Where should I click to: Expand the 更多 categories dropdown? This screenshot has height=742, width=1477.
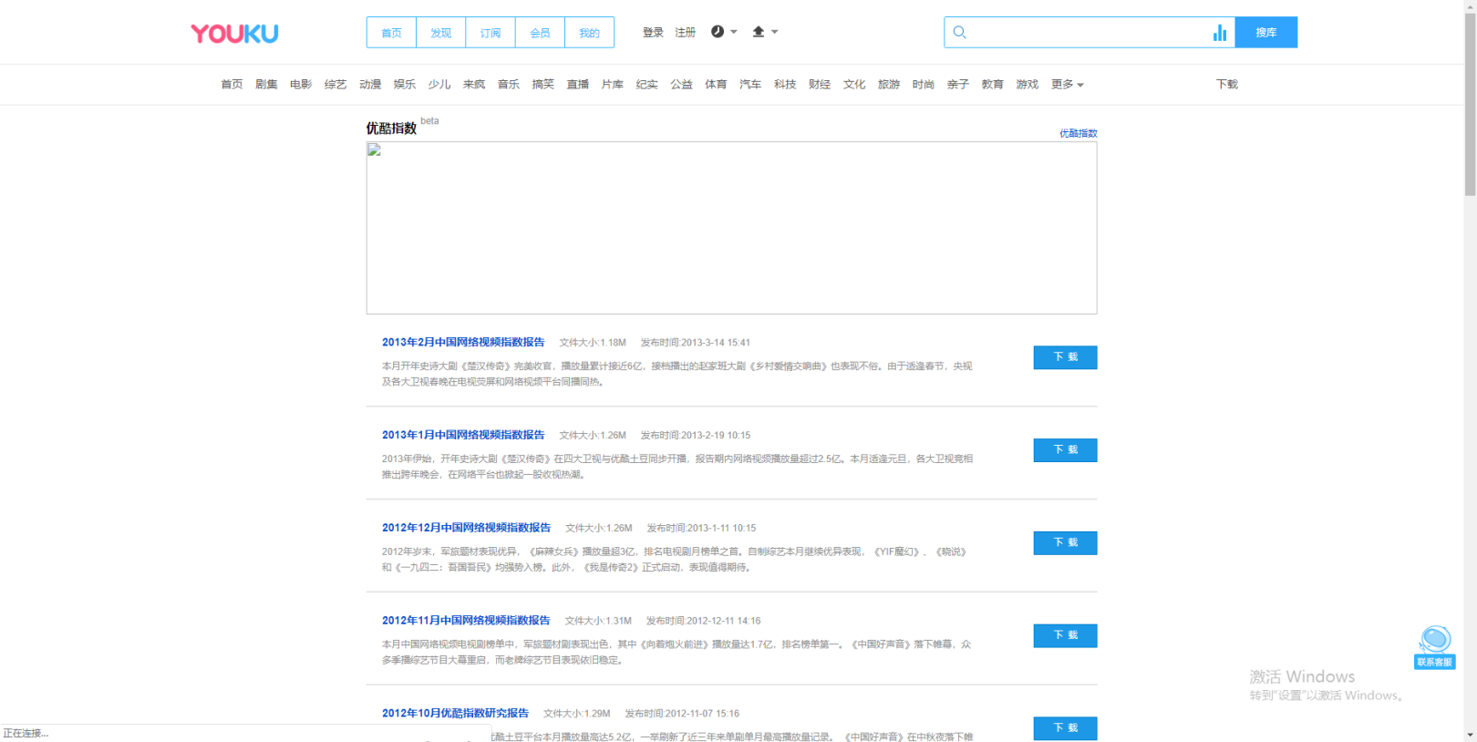tap(1067, 85)
